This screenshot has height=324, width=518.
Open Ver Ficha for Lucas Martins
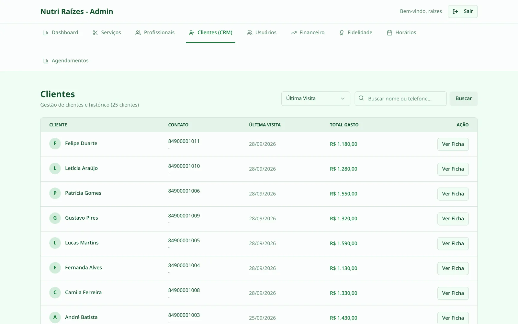453,244
